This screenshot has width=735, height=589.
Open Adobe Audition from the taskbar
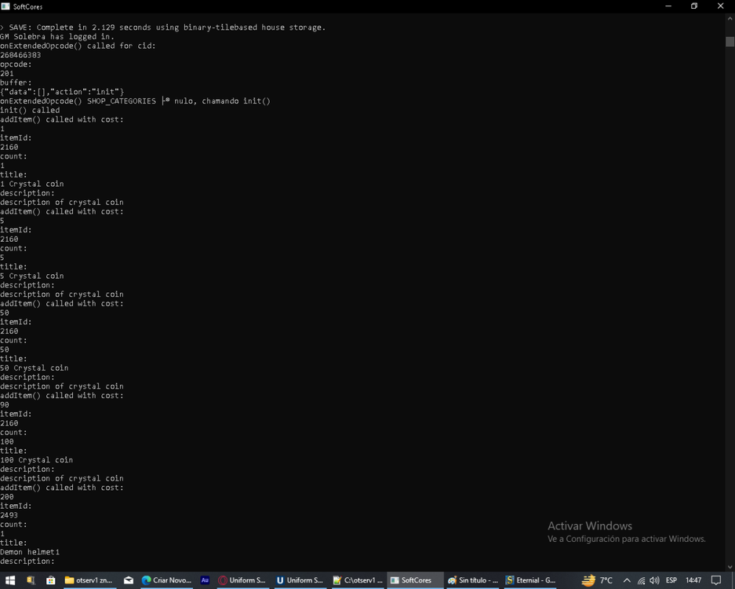click(205, 580)
